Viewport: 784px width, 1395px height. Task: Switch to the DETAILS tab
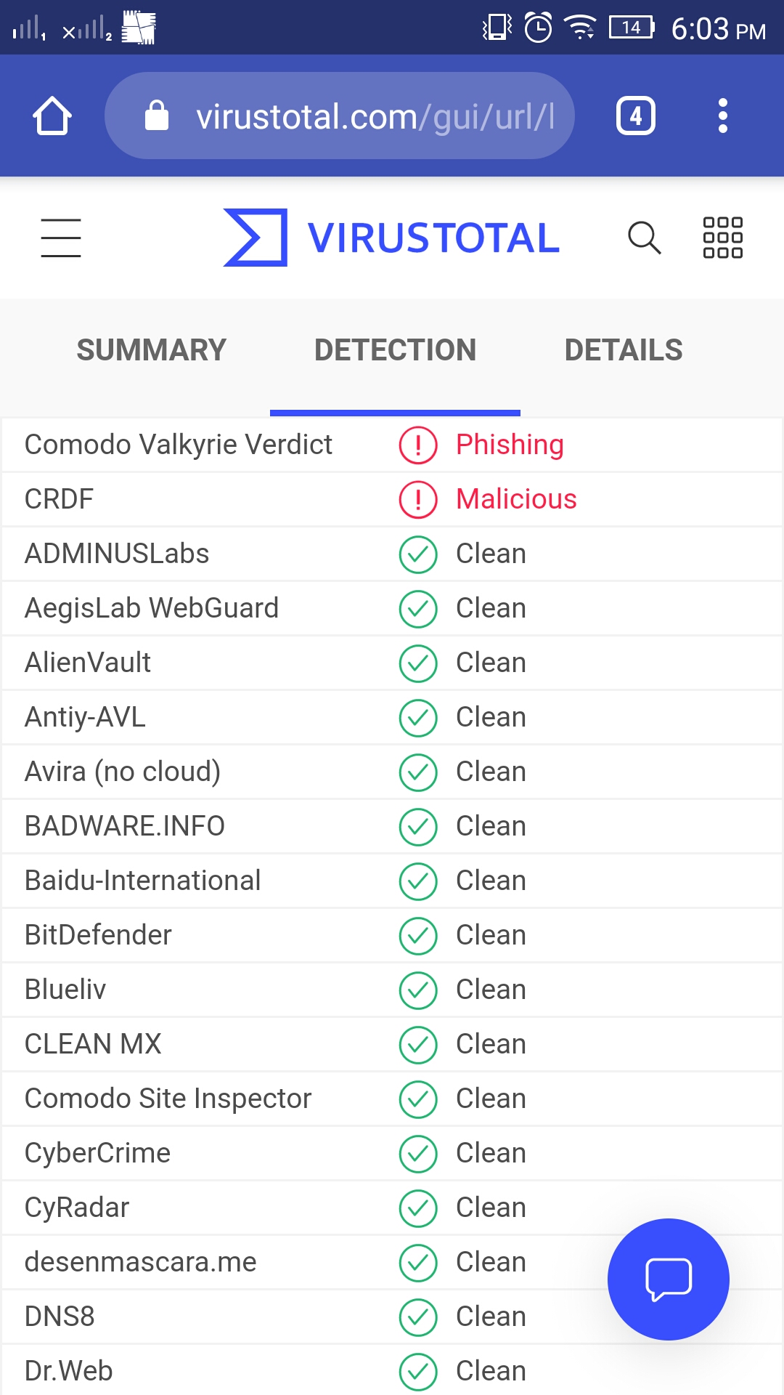(x=624, y=350)
